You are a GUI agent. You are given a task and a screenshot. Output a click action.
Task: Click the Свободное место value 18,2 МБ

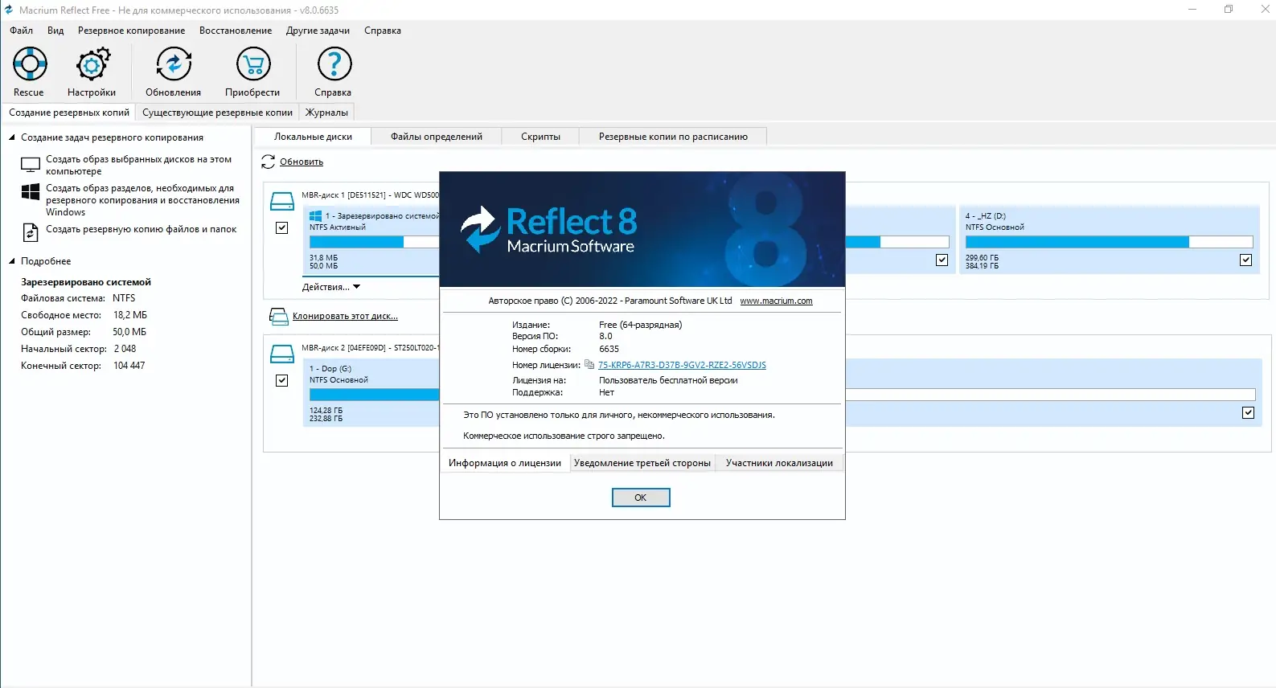click(x=130, y=315)
